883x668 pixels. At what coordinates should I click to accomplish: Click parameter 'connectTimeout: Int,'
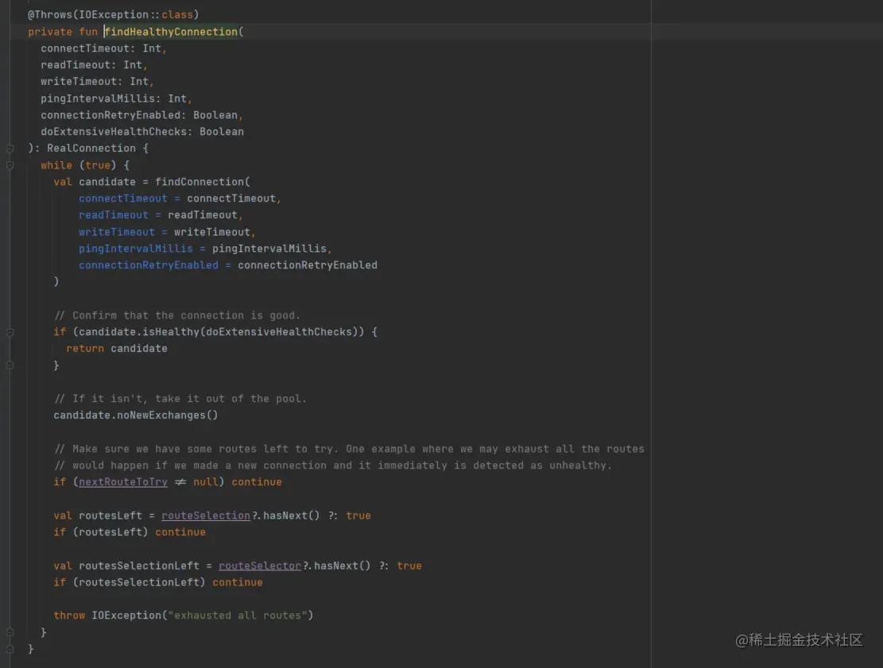[x=103, y=48]
